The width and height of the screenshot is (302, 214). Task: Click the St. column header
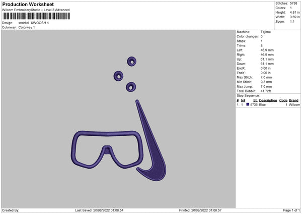255,100
